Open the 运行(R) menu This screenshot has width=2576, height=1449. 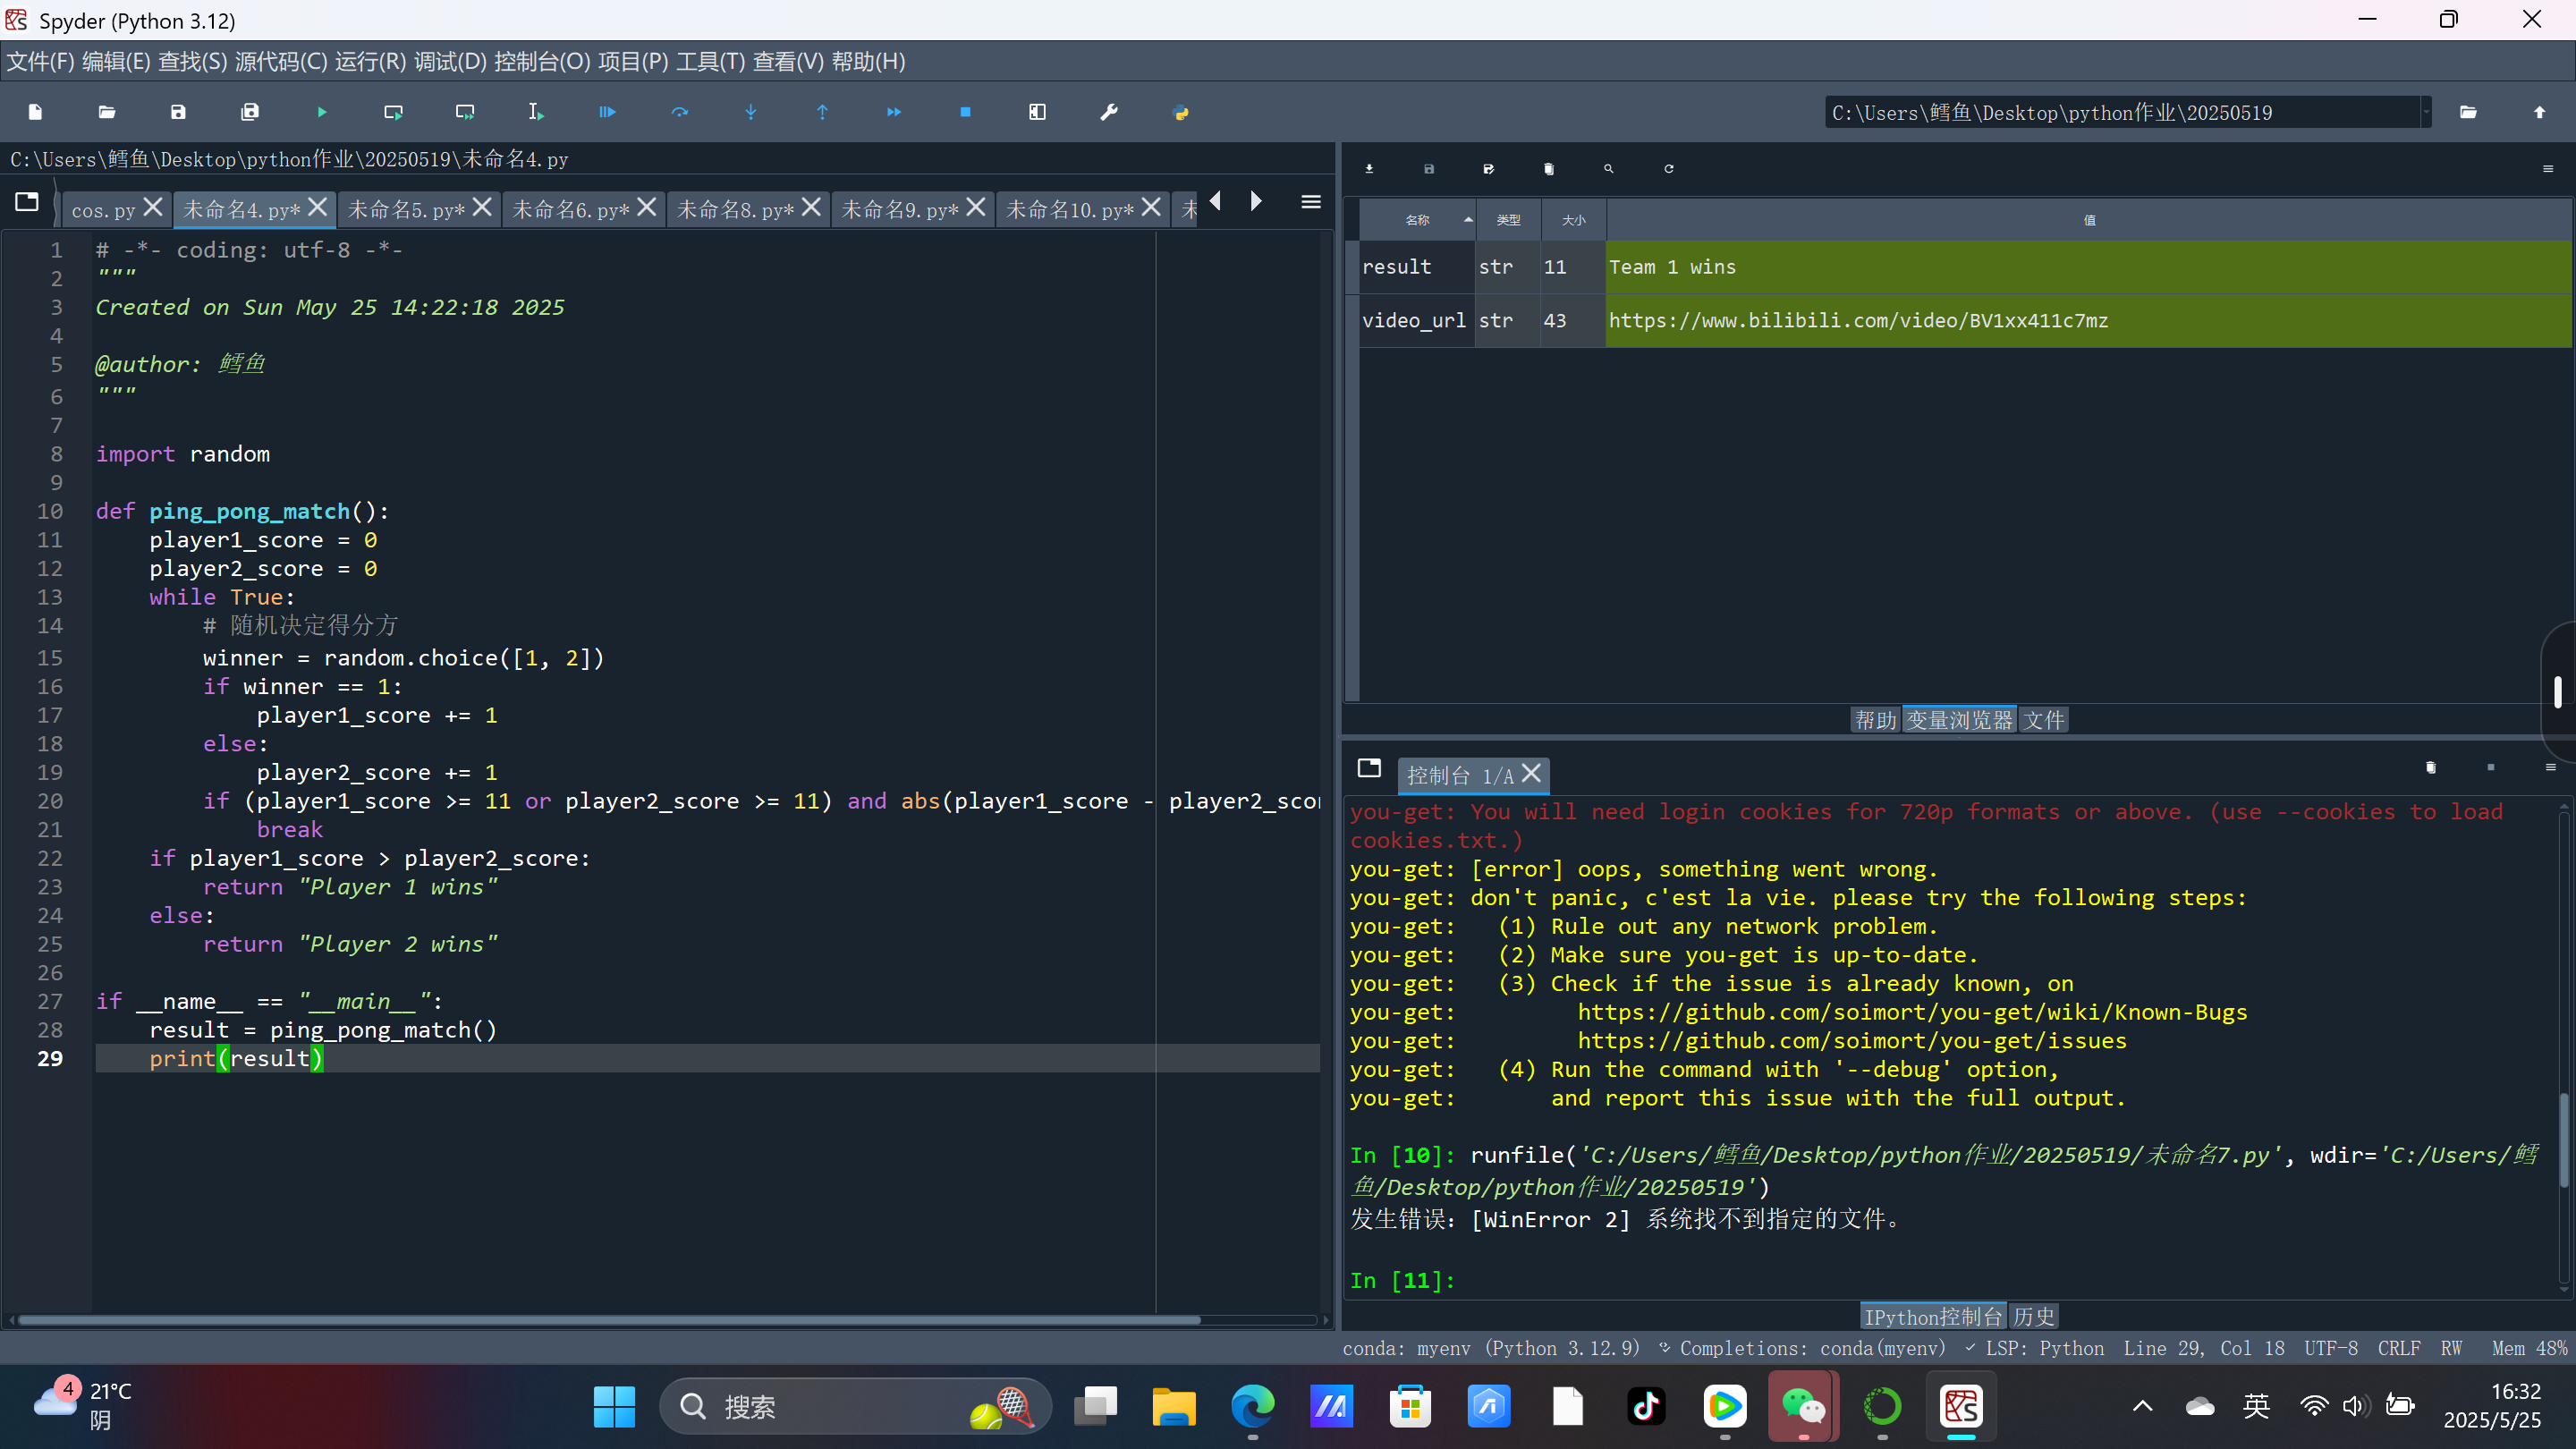(370, 62)
